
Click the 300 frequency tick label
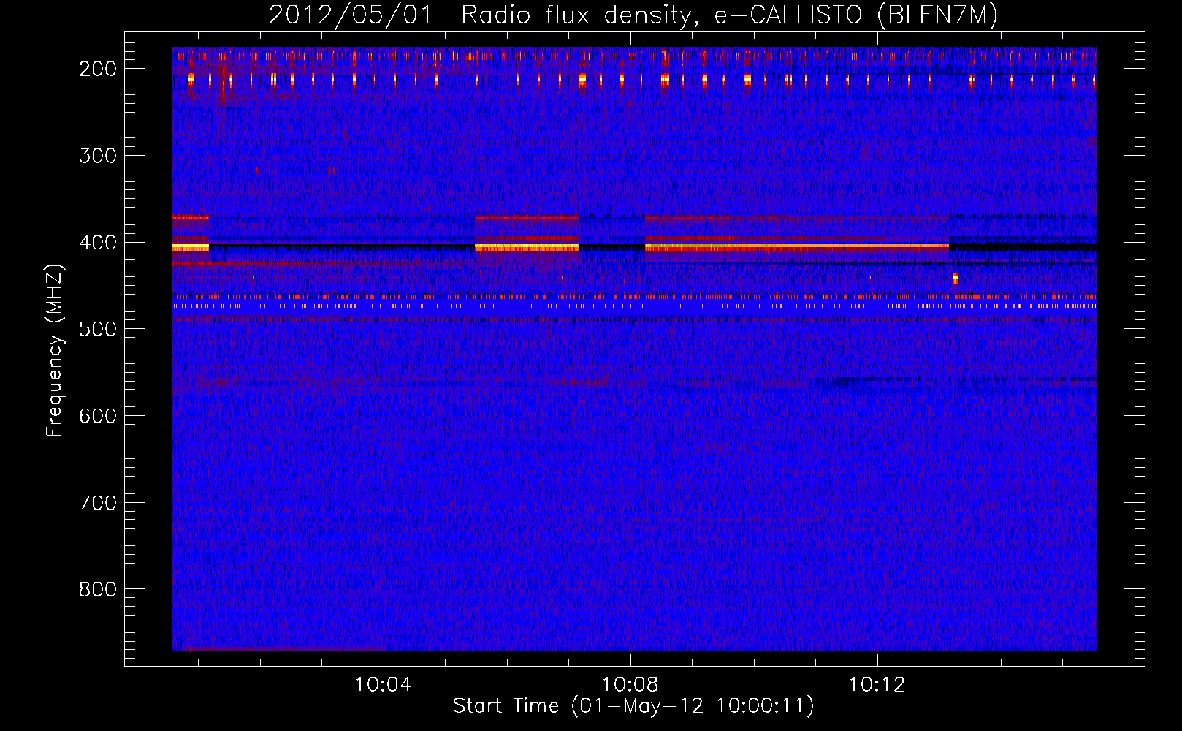(98, 156)
